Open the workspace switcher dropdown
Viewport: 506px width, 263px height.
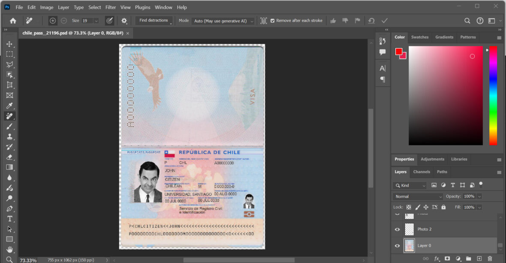coord(494,21)
